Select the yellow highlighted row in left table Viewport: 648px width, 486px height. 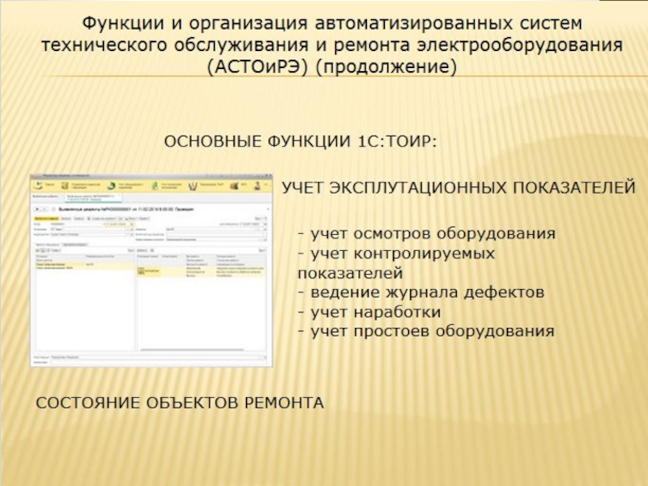84,265
